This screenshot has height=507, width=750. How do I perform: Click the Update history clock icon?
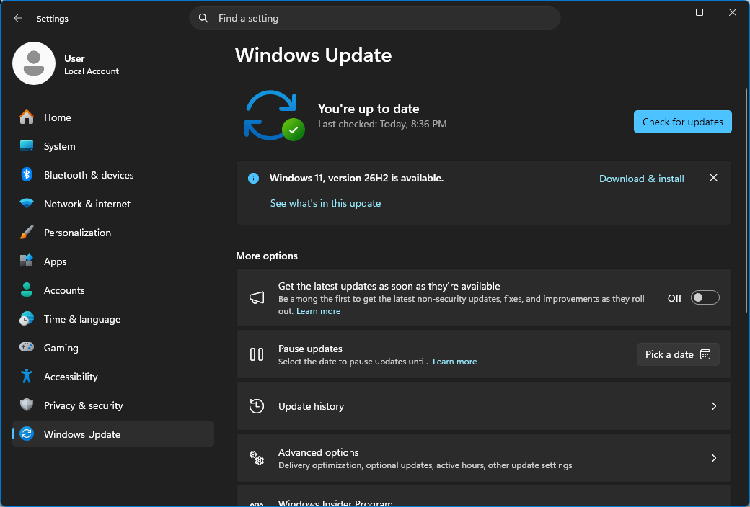pos(257,406)
